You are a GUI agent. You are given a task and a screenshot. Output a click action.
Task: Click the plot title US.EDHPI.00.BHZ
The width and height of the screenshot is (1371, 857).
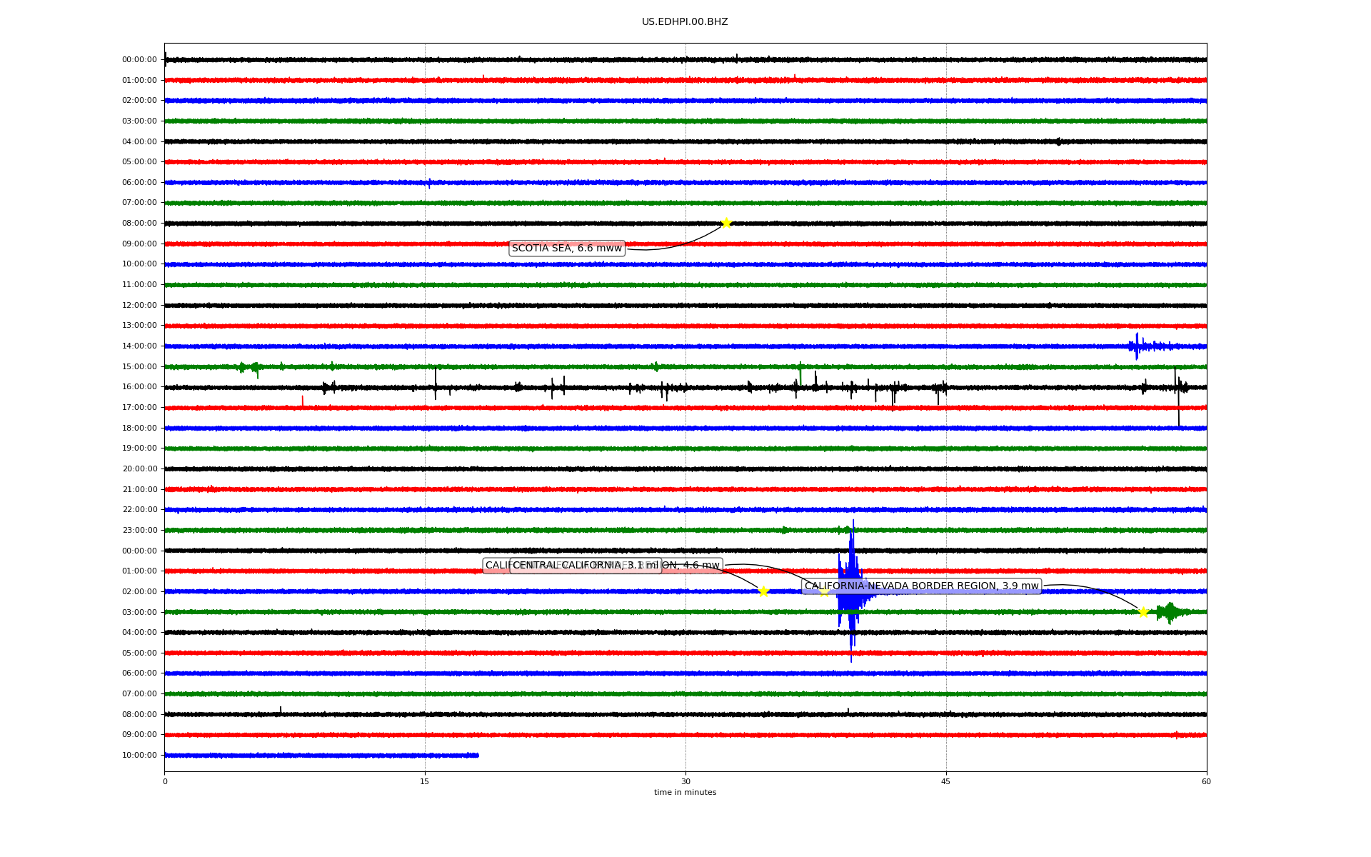pyautogui.click(x=685, y=22)
